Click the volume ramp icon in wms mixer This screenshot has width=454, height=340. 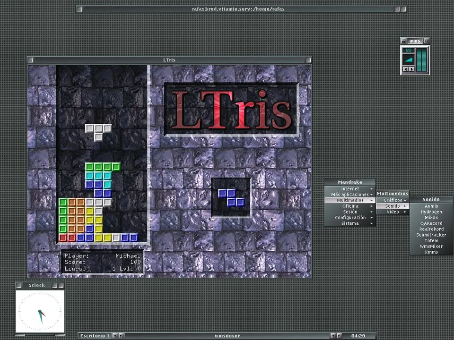coord(409,59)
